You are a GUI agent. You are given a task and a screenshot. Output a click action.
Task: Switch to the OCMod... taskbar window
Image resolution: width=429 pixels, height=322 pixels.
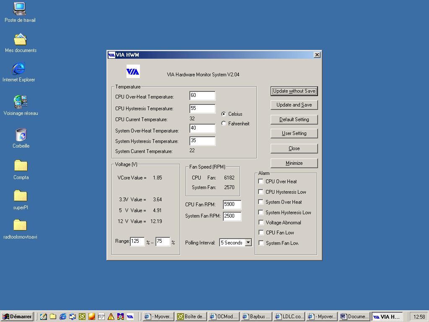(x=224, y=317)
